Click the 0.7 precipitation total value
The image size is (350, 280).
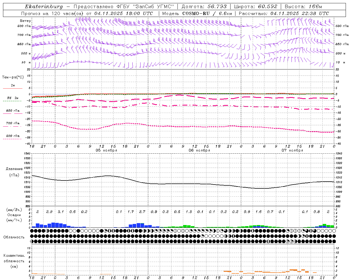(x=270, y=212)
